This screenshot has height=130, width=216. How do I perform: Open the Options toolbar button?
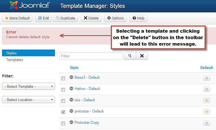coord(115,18)
